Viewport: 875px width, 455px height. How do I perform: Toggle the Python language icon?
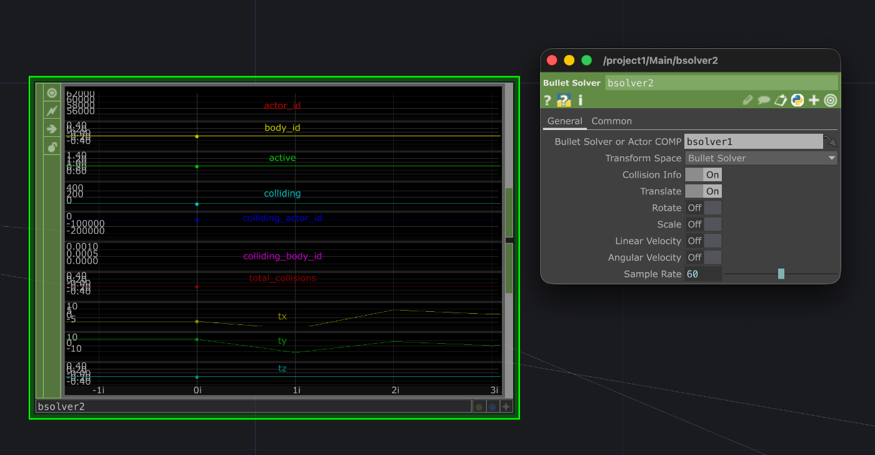[x=797, y=100]
